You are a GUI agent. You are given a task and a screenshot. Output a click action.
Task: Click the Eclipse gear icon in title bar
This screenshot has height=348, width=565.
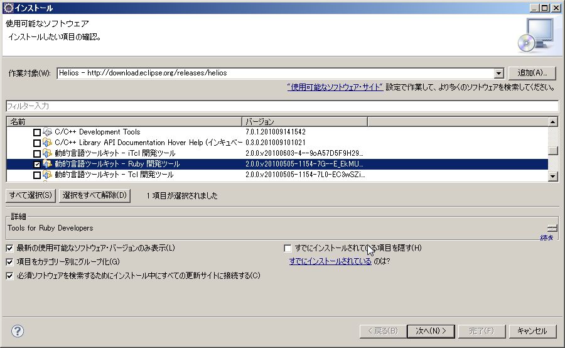tap(8, 8)
